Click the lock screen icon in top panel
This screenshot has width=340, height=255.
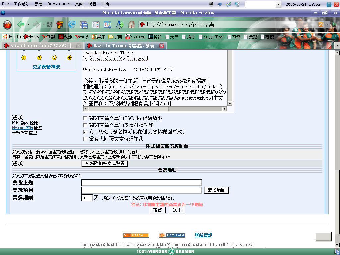point(329,4)
